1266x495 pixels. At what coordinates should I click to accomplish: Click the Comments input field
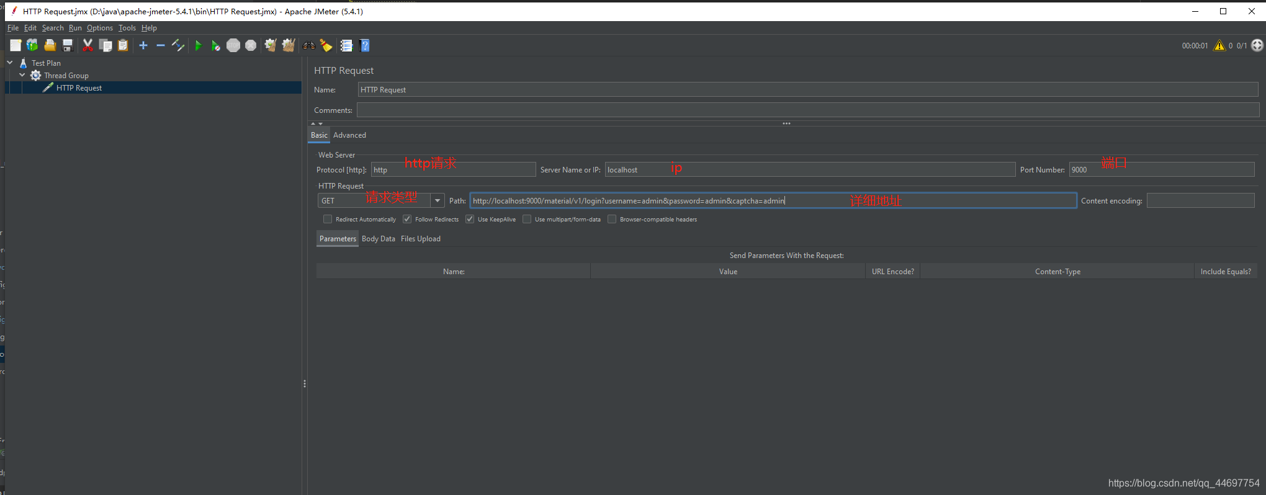click(808, 110)
